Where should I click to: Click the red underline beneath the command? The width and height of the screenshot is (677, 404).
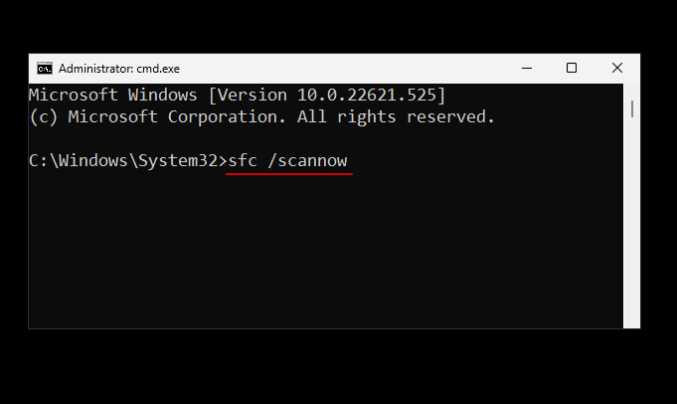[x=288, y=173]
